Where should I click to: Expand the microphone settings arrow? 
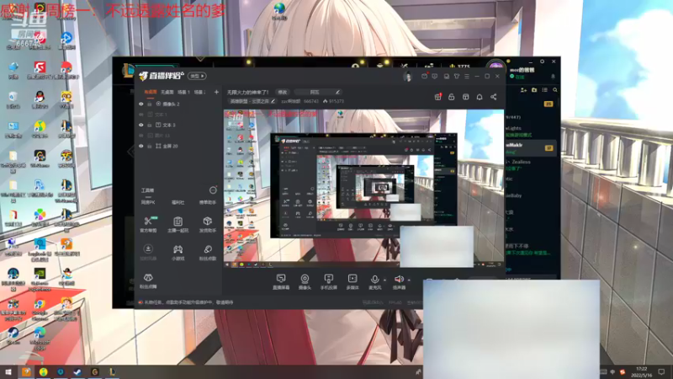(384, 280)
